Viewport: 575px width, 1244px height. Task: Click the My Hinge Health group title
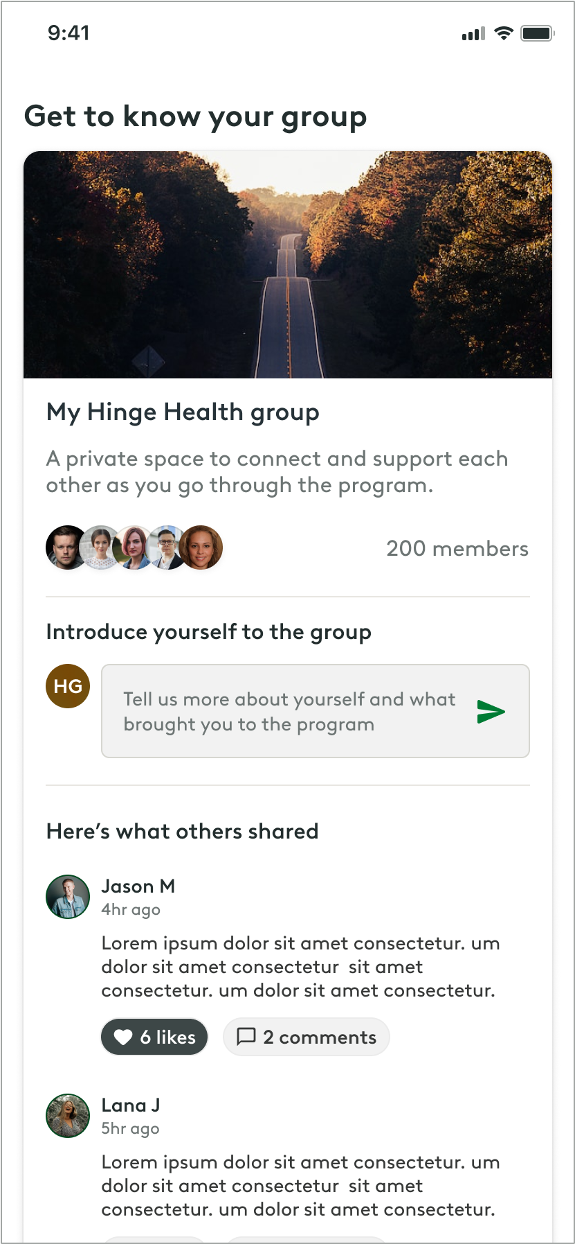click(x=183, y=412)
